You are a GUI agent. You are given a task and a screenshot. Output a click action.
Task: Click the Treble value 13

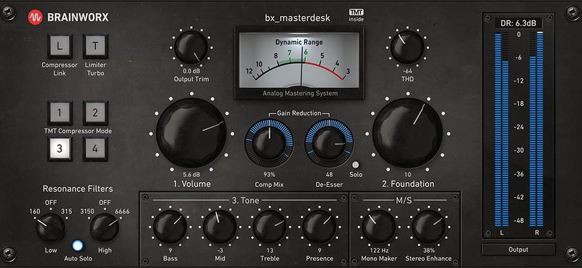coord(270,250)
